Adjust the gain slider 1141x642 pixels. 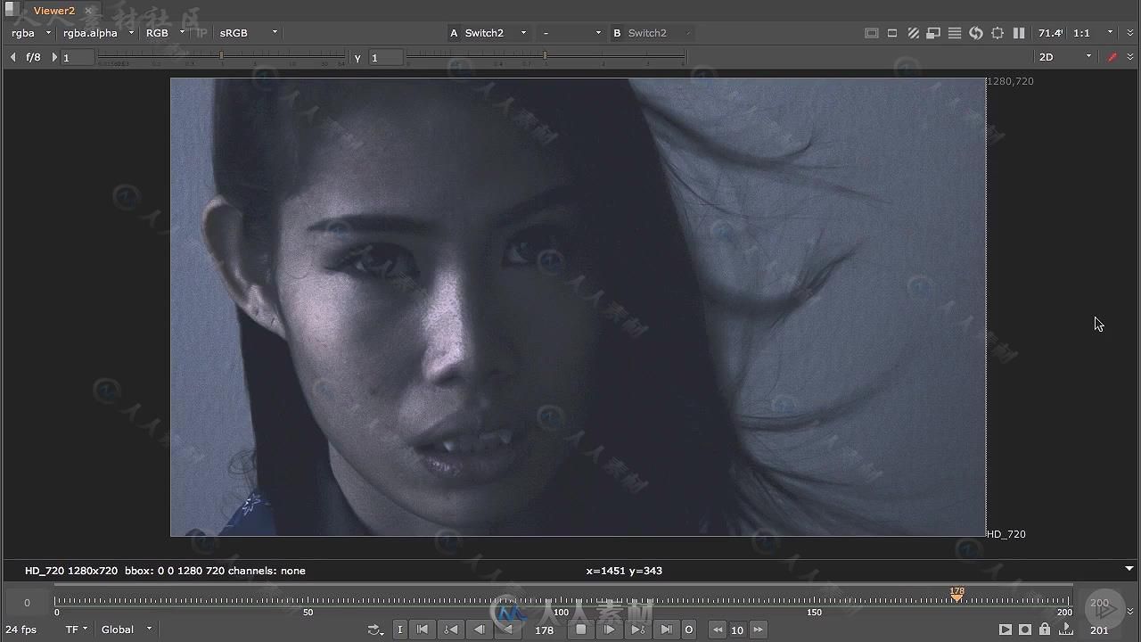[222, 57]
